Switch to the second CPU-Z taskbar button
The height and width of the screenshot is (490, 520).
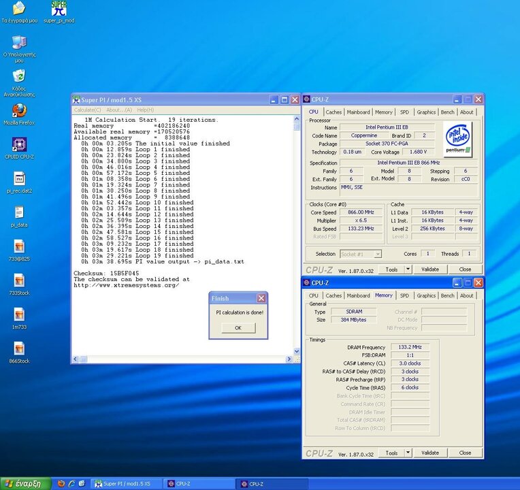[x=272, y=484]
